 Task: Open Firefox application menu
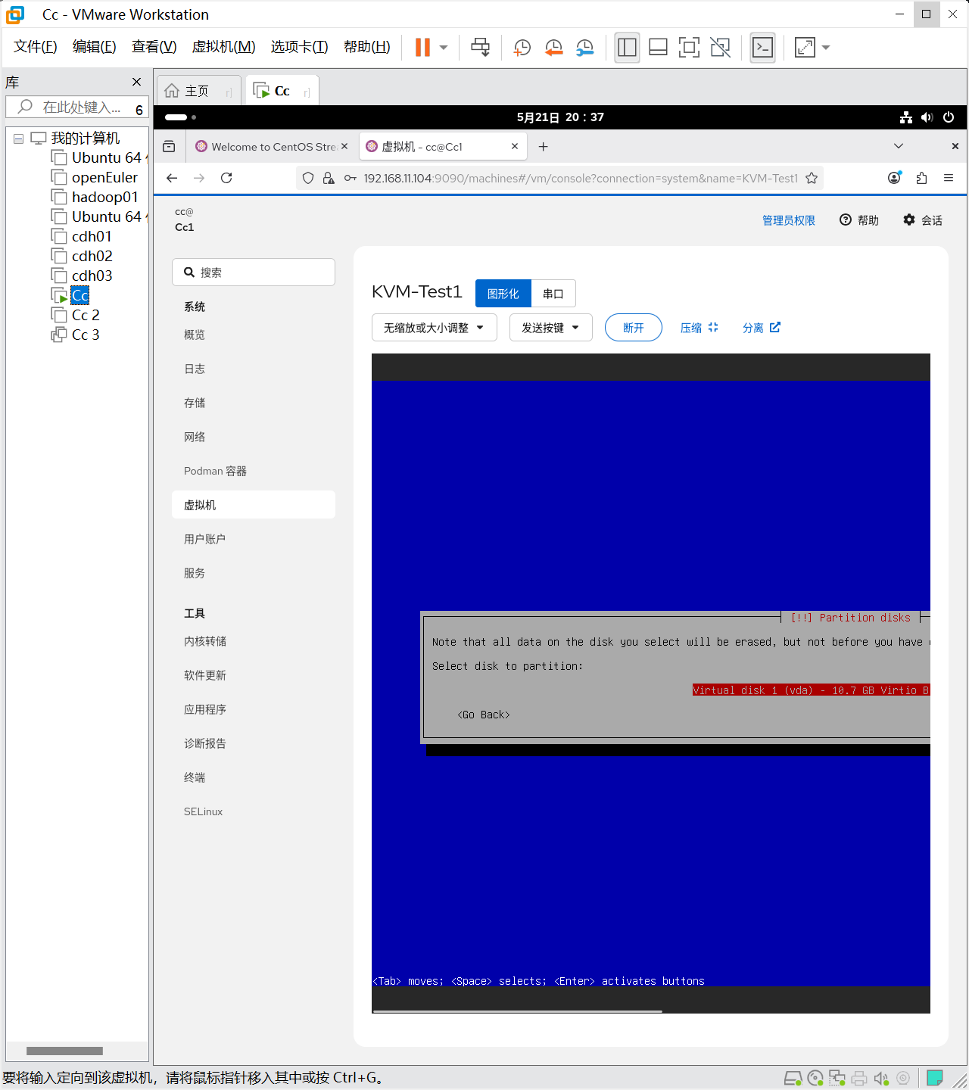tap(949, 178)
